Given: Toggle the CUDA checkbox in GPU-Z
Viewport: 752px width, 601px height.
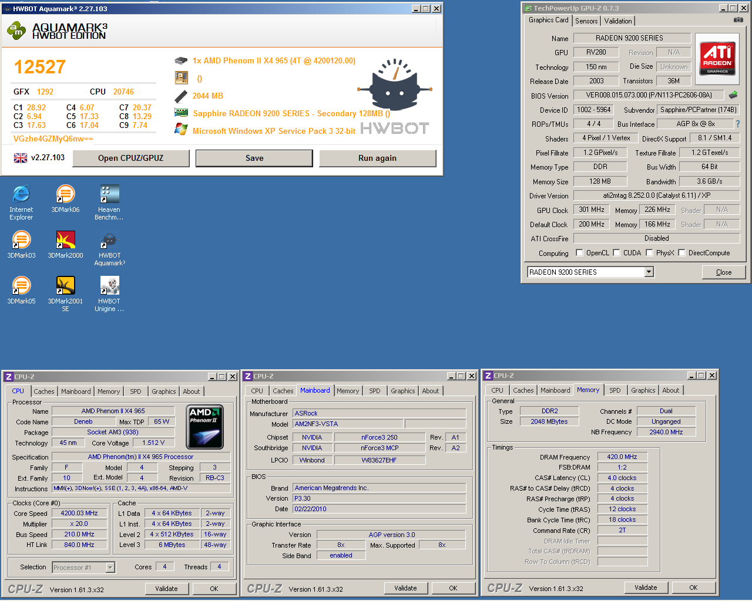Looking at the screenshot, I should point(616,253).
